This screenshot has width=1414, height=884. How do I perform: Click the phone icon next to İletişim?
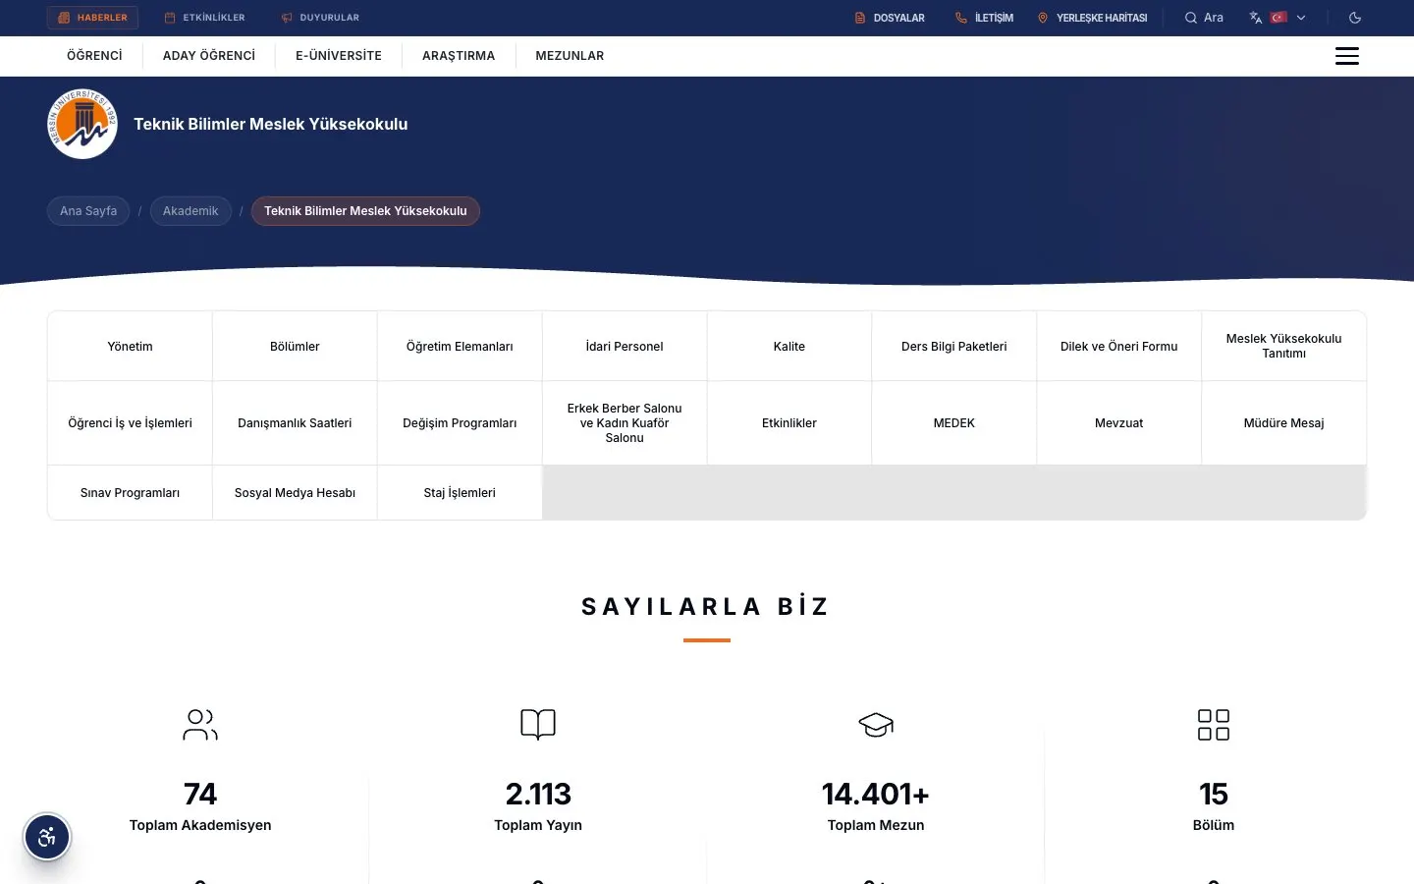[961, 18]
